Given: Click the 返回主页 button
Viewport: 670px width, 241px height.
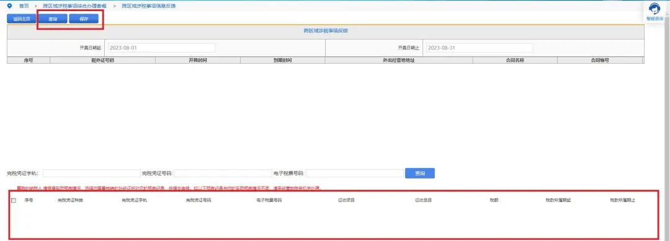Looking at the screenshot, I should click(x=21, y=19).
